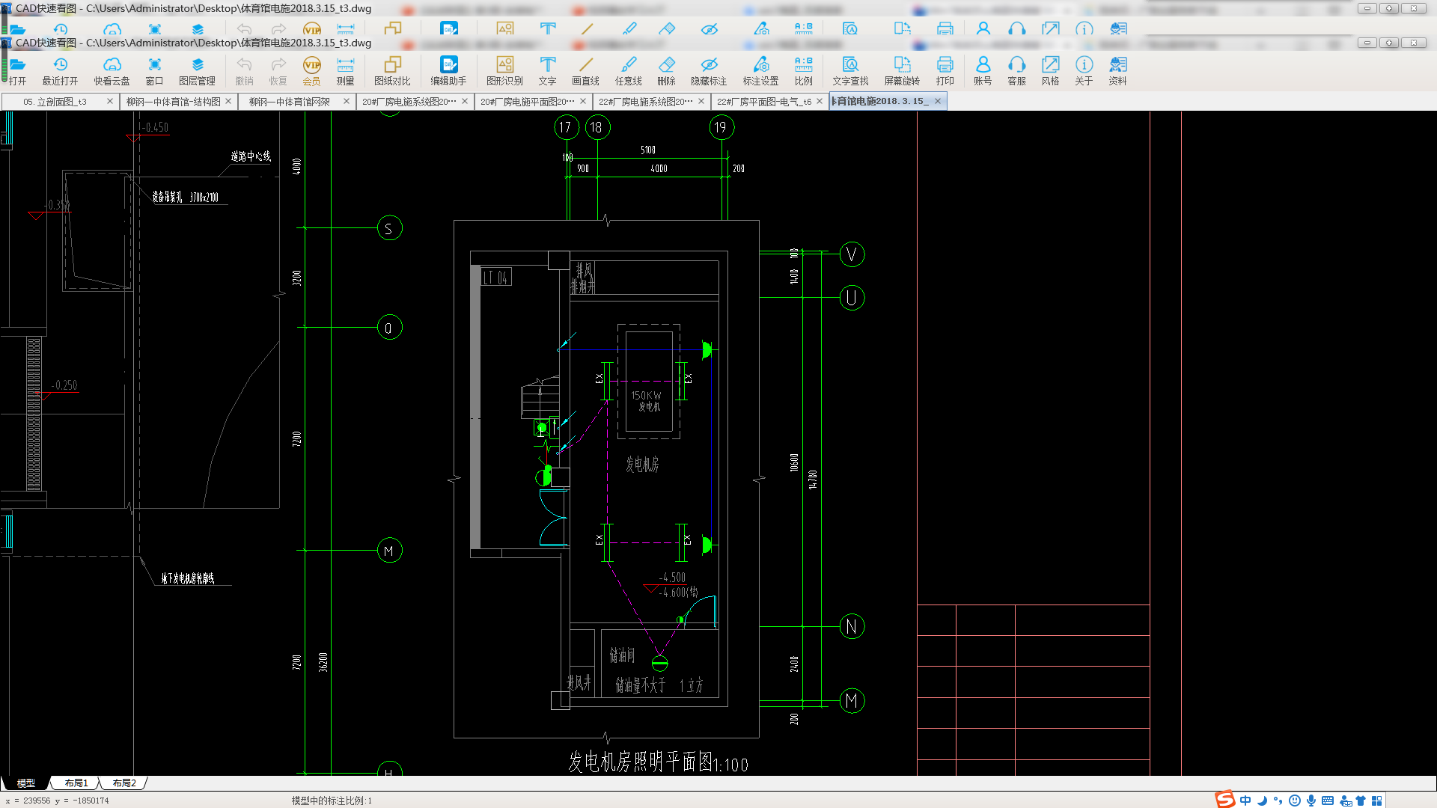Screen dimensions: 1437x808
Task: Click the 比例 scale tool
Action: (x=803, y=71)
